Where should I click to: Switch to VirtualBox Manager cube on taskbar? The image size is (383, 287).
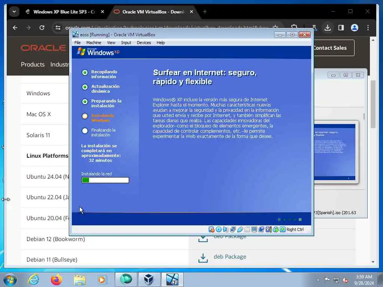[x=149, y=280]
